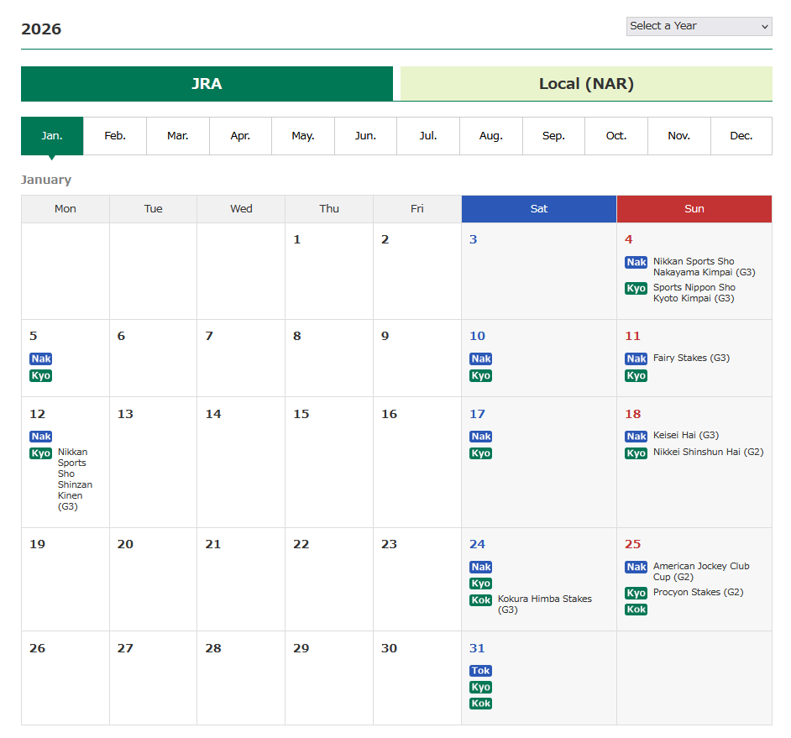
Task: Click the Kyo badge on January 4
Action: pyautogui.click(x=636, y=289)
